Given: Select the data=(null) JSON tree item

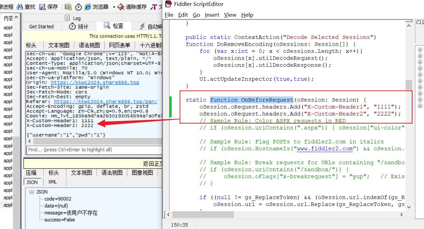Looking at the screenshot, I should 56,206.
